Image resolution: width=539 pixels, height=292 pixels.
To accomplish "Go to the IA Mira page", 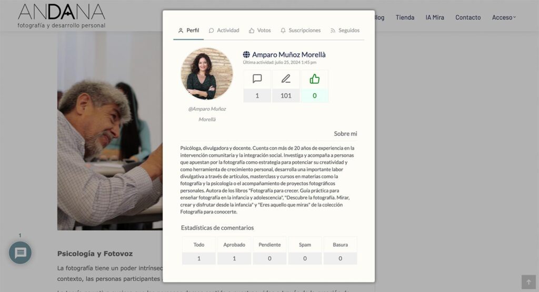I will (x=435, y=17).
